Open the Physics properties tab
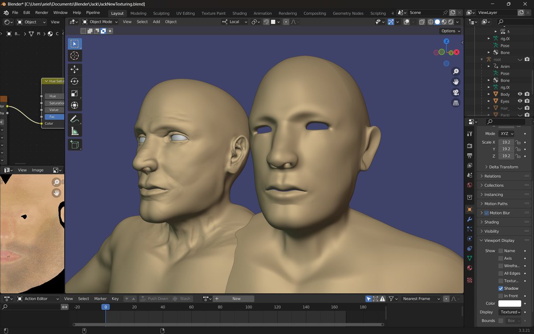This screenshot has height=334, width=534. point(469,239)
